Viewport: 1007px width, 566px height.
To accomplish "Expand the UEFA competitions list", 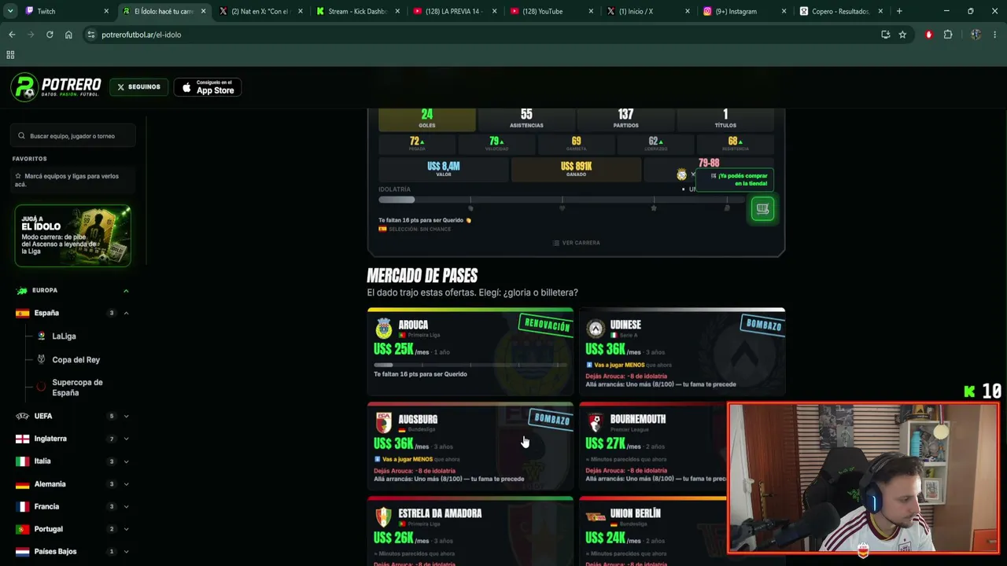I will [126, 416].
